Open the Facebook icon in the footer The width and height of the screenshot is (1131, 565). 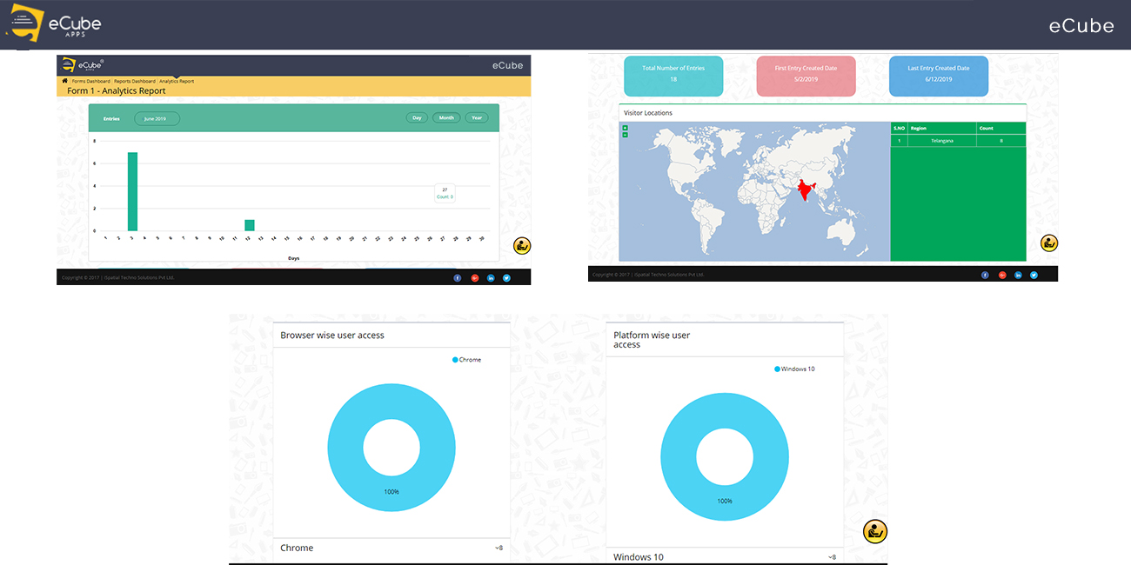[x=457, y=277]
